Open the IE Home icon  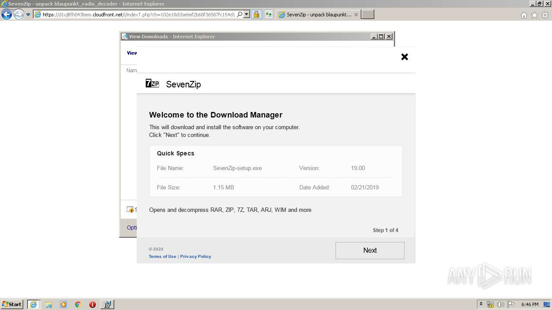point(524,15)
